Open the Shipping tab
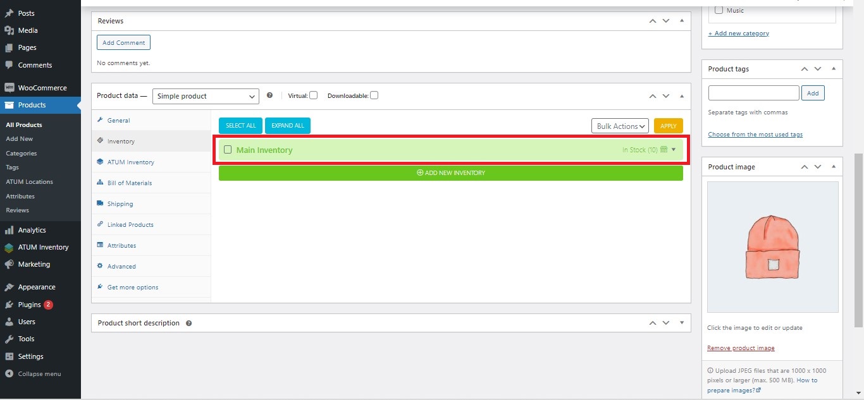The width and height of the screenshot is (864, 400). pos(151,203)
